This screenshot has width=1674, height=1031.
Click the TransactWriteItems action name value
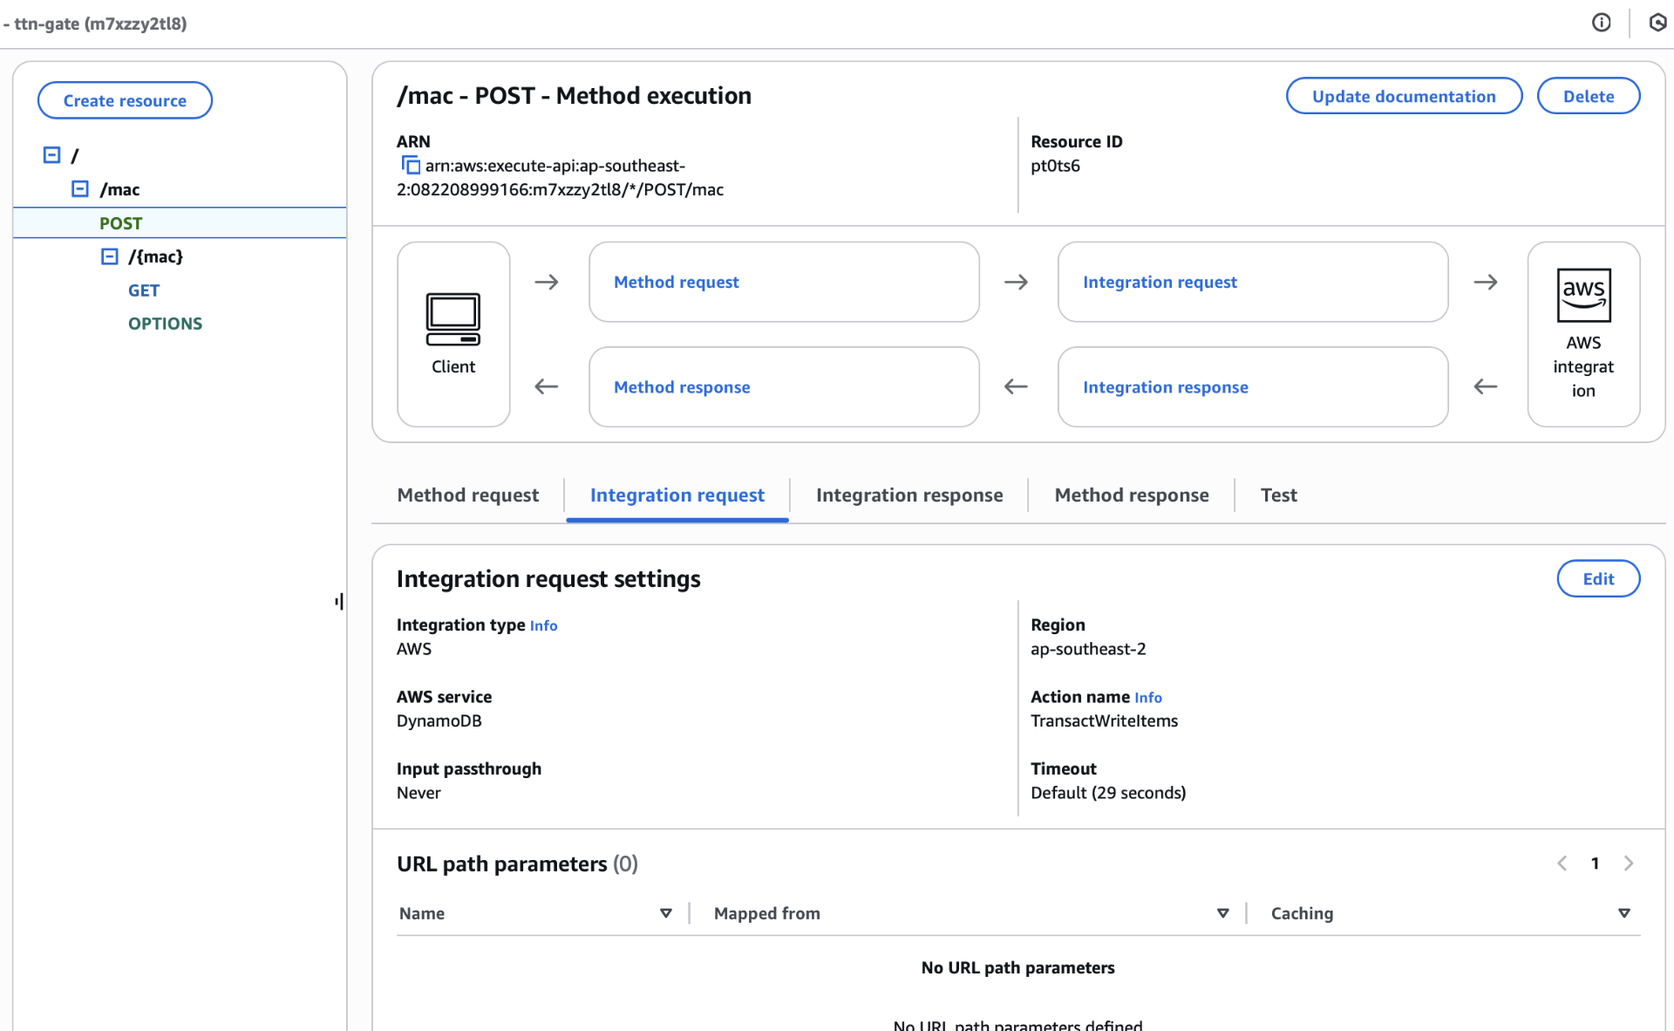[x=1104, y=721]
